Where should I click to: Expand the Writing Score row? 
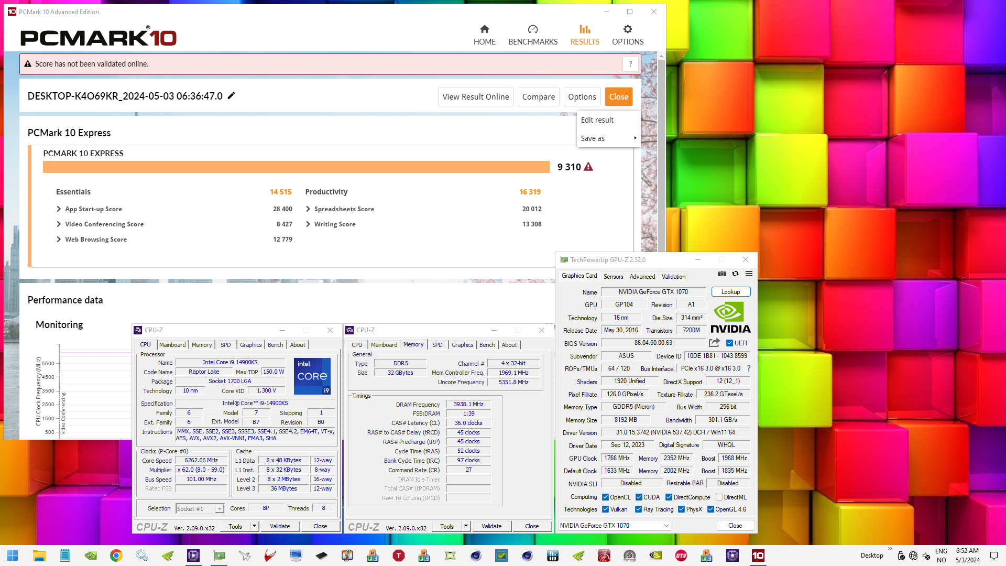point(308,224)
